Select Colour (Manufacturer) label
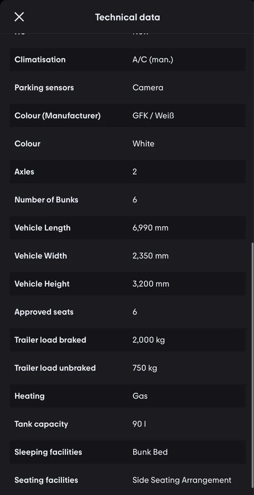This screenshot has width=254, height=495. click(57, 115)
